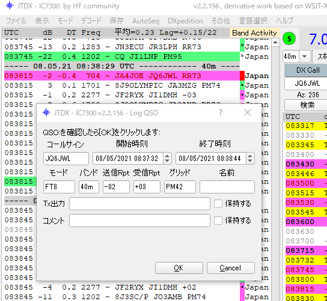Click the red marker beside JA4JOE line
The height and width of the screenshot is (301, 327).
click(x=242, y=76)
